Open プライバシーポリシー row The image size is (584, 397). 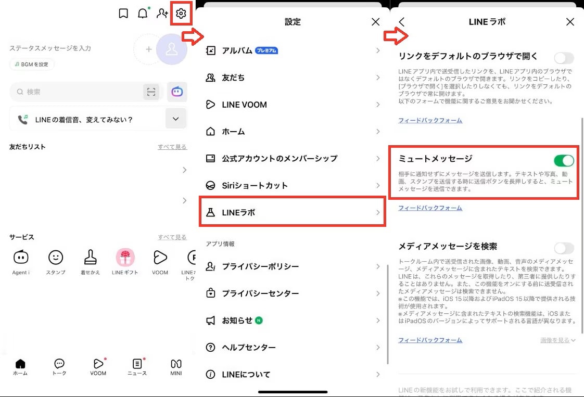tap(293, 266)
